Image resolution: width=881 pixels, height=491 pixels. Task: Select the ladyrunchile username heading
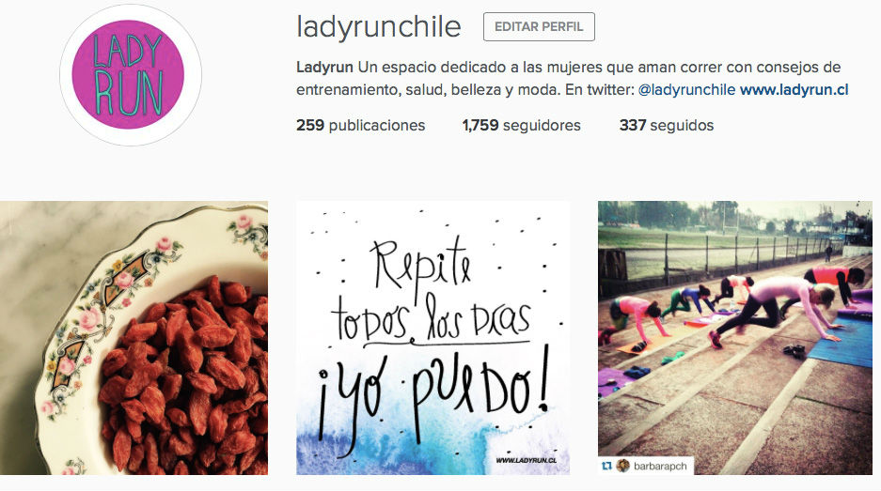(x=379, y=27)
